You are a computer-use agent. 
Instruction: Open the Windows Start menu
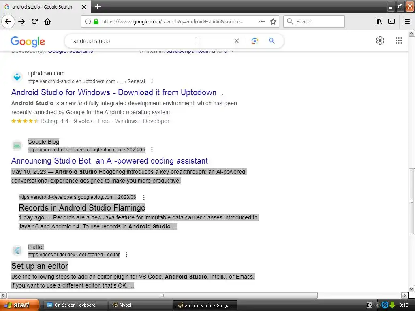coord(19,305)
